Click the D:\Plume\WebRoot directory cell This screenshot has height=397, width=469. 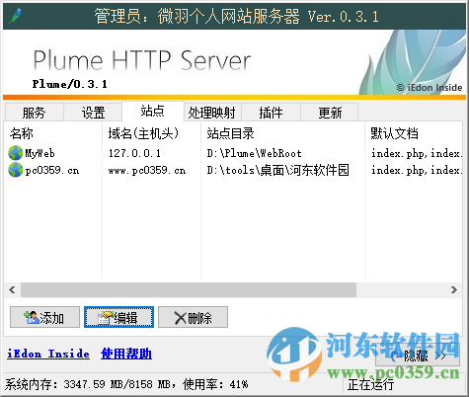(x=254, y=153)
